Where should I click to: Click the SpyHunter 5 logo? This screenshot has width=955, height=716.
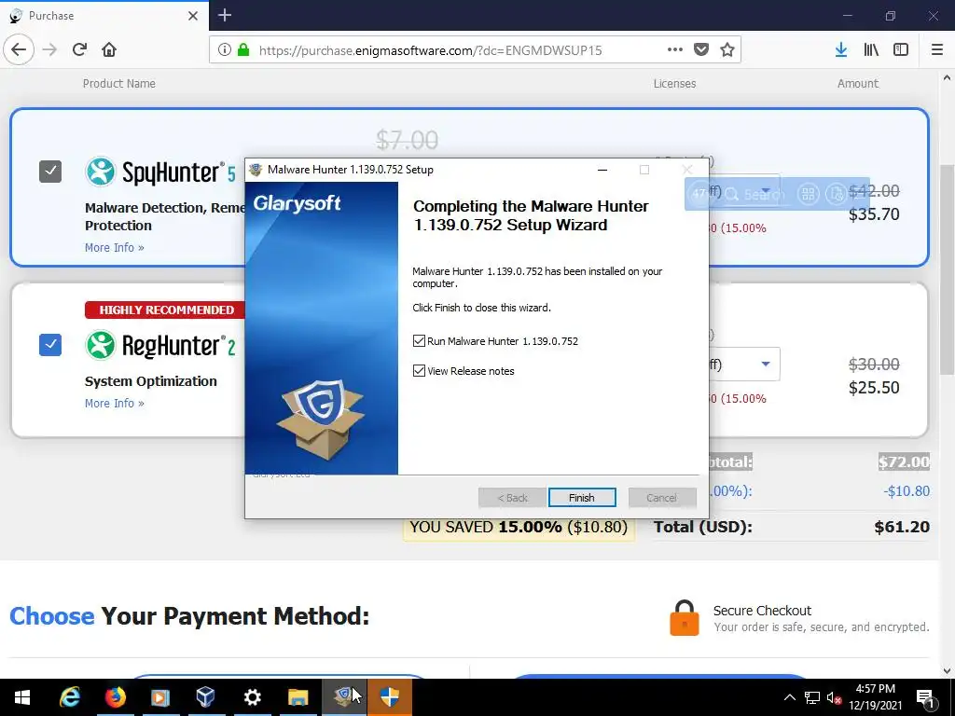pyautogui.click(x=160, y=172)
